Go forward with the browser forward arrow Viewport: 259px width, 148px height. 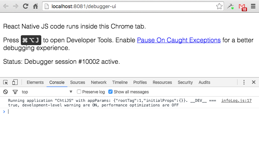point(16,6)
